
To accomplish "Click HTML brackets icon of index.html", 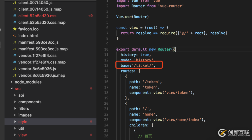I will click(15, 36).
